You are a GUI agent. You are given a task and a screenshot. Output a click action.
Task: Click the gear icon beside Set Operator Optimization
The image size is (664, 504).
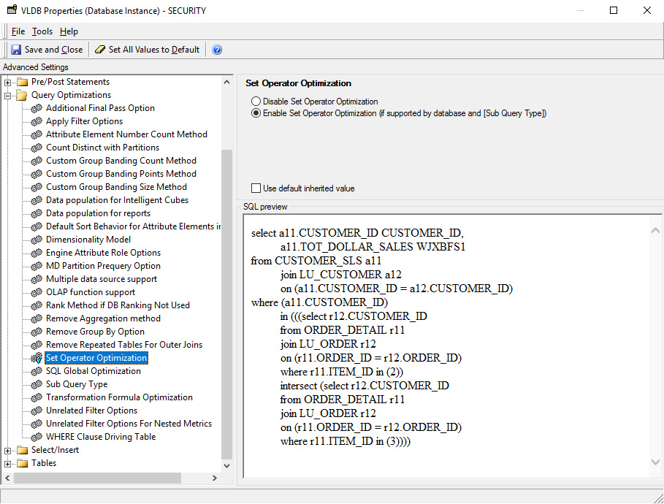(36, 358)
